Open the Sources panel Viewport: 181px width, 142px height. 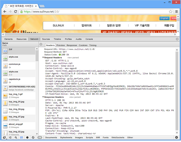[x=46, y=39]
